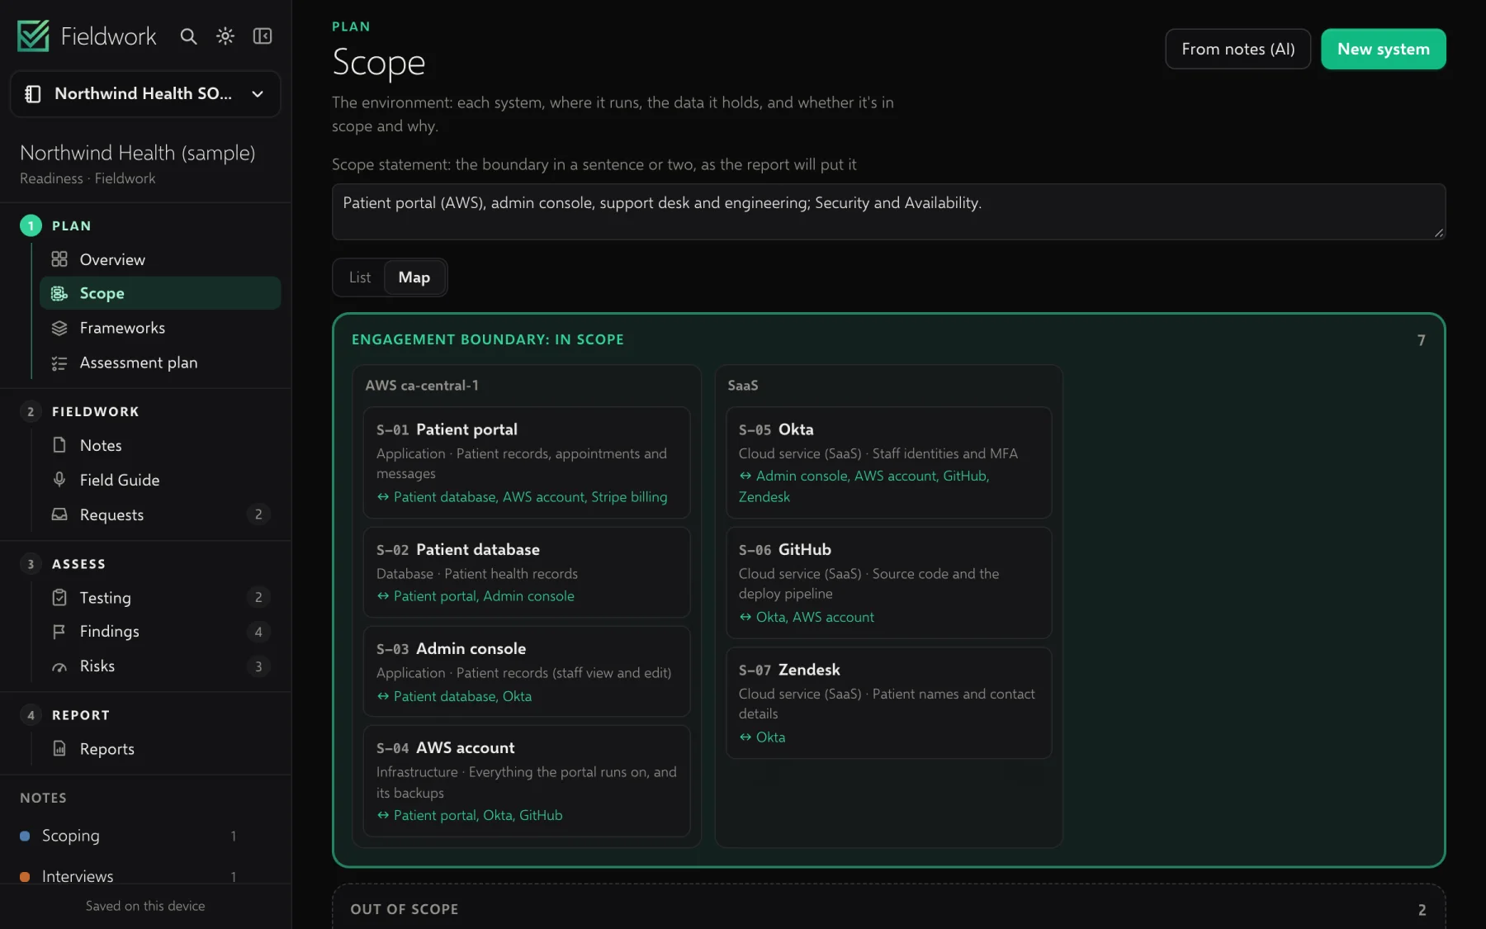The image size is (1486, 929).
Task: Click the AWS ca-central-1 group label
Action: pyautogui.click(x=421, y=386)
